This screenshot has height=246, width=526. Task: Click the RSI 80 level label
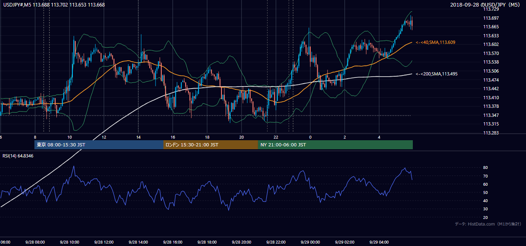486,168
